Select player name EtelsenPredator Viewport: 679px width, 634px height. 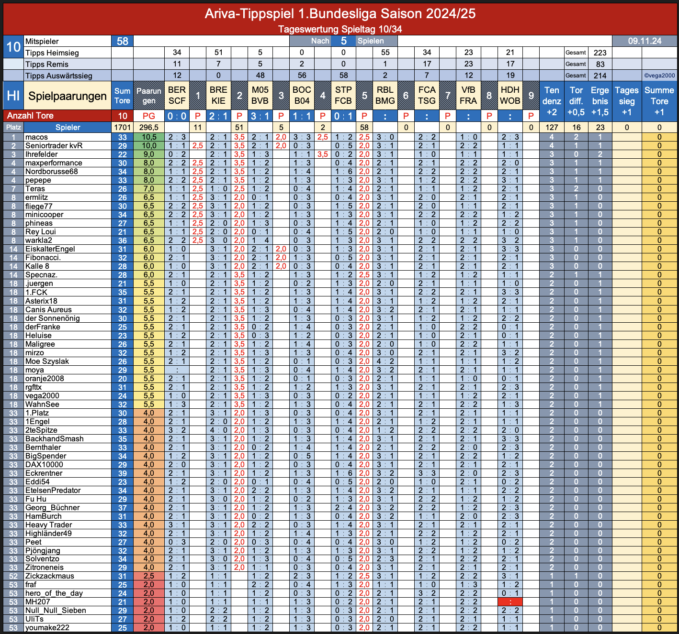pos(53,491)
